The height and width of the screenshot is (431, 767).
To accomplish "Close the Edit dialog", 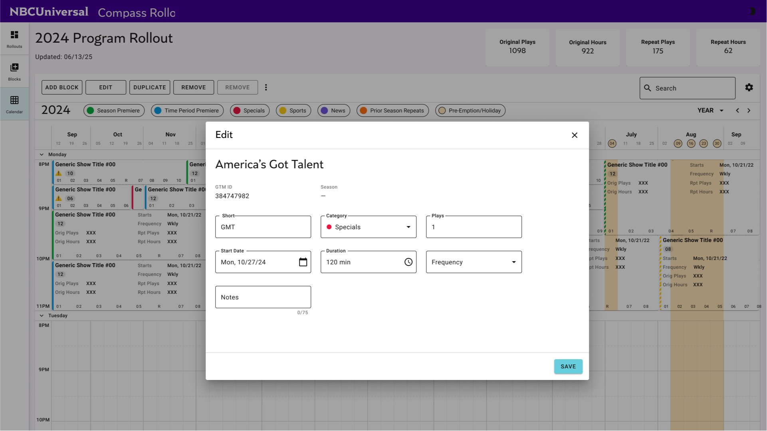I will click(574, 135).
